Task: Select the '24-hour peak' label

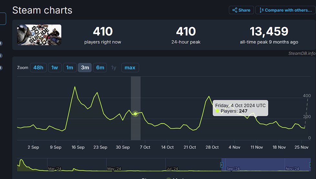Action: click(186, 42)
